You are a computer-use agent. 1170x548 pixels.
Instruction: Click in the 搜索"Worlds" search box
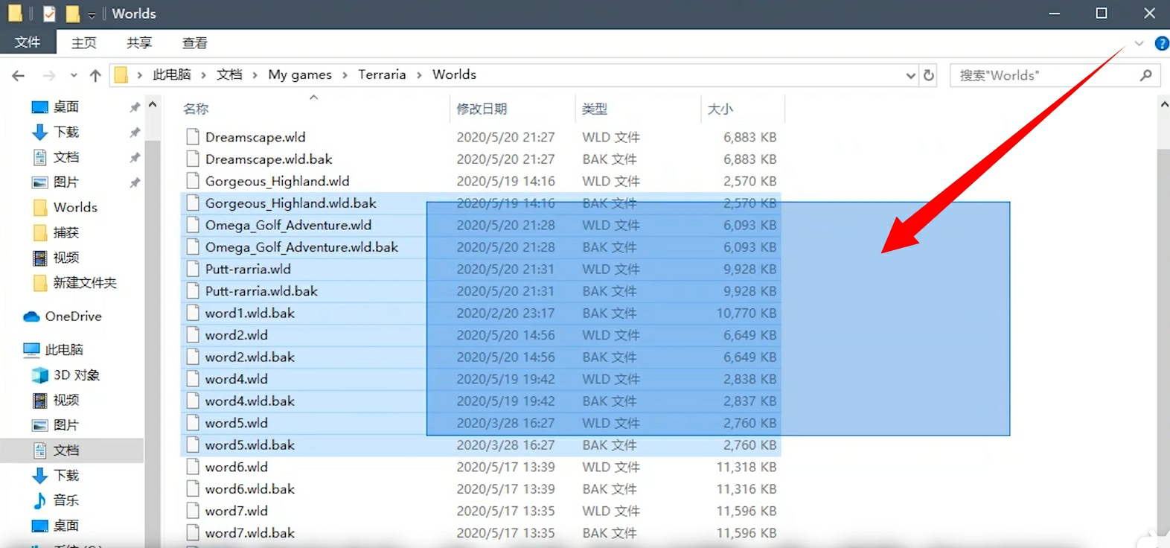[x=1042, y=75]
